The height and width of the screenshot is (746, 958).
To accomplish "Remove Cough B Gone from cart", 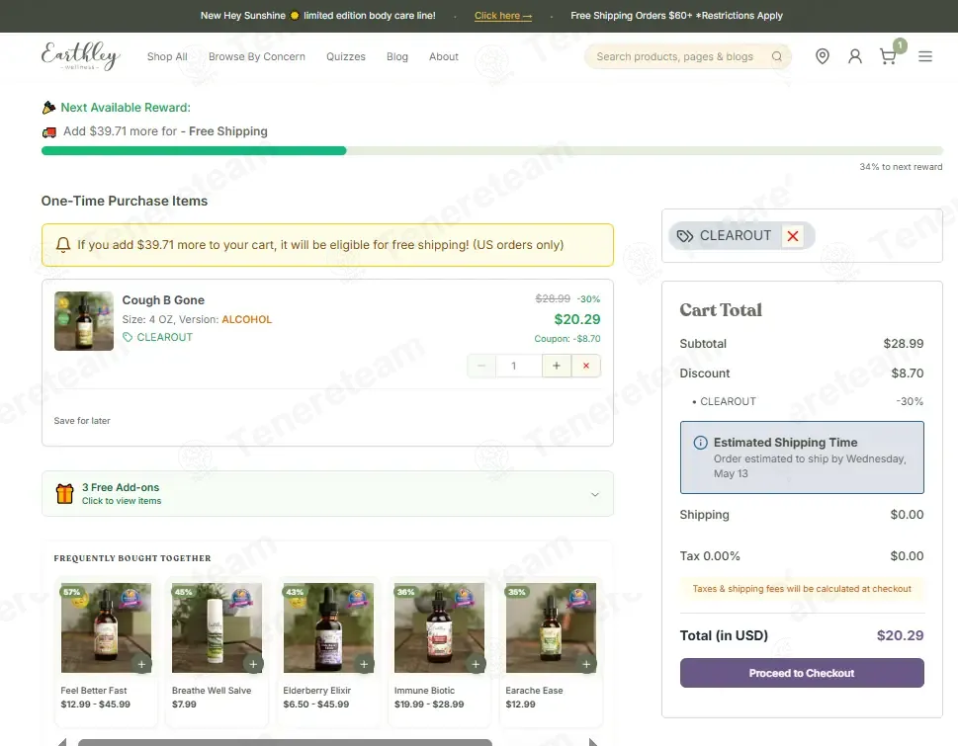I will (x=586, y=366).
